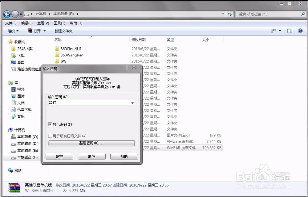The width and height of the screenshot is (308, 197).
Task: Click the help question mark icon
Action: point(300,31)
